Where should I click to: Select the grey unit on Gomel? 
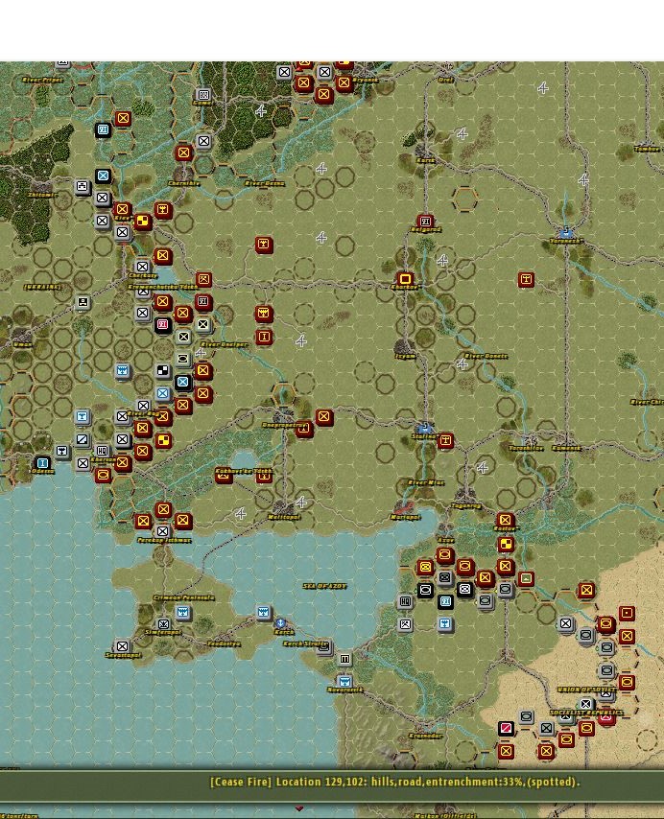(203, 95)
